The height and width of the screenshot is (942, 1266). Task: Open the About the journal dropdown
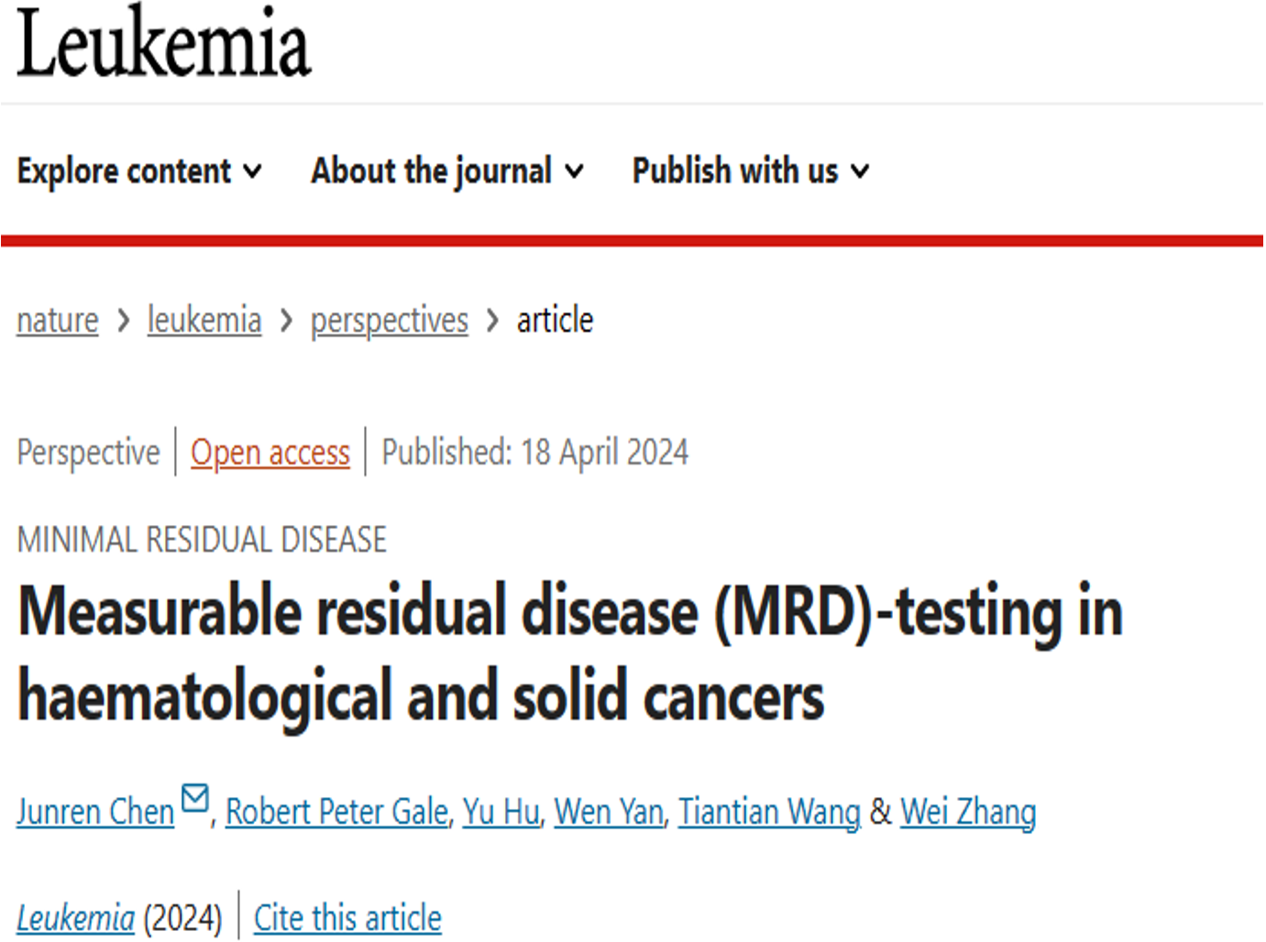pyautogui.click(x=447, y=171)
